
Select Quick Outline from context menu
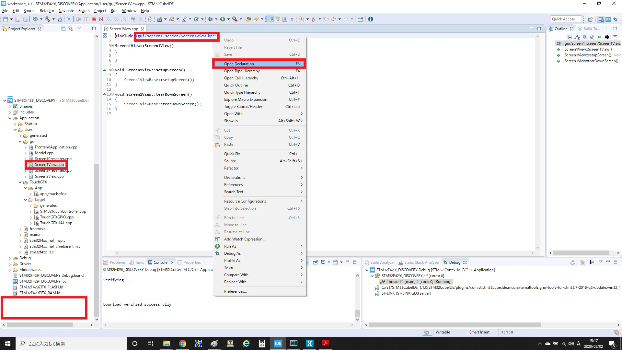(259, 85)
